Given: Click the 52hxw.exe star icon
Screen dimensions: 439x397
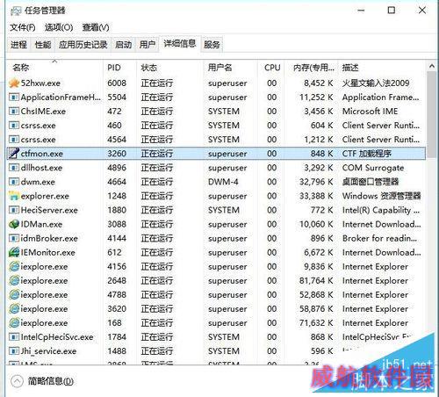Looking at the screenshot, I should [x=14, y=83].
